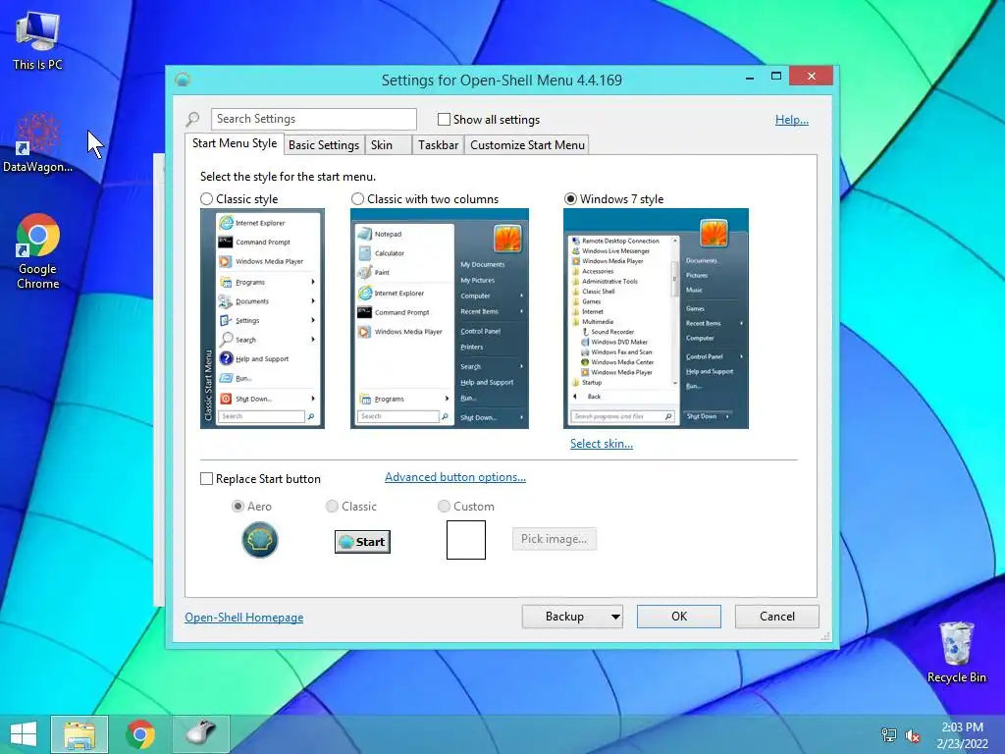Screen dimensions: 1005x754
Task: Open Advanced button options link
Action: click(x=455, y=477)
